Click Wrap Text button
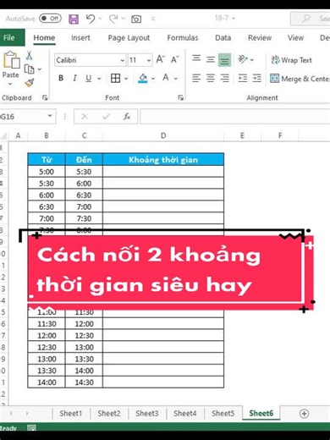The image size is (330, 440). tap(291, 60)
